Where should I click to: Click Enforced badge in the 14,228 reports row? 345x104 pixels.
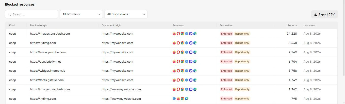(x=226, y=34)
